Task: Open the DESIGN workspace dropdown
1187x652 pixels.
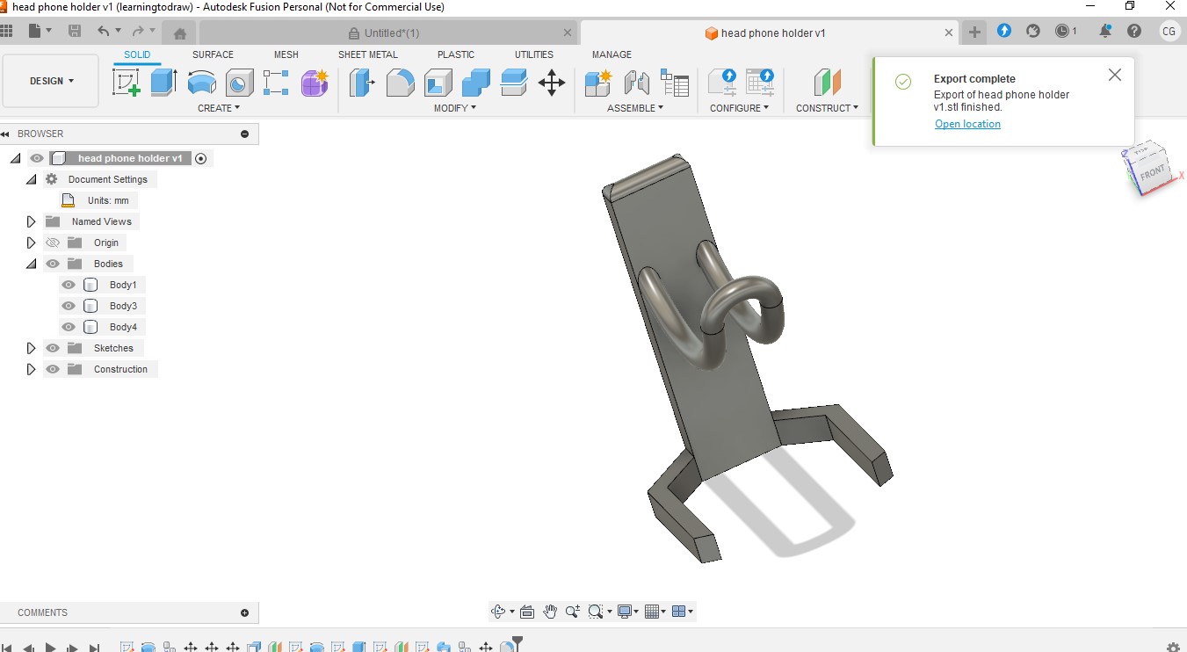Action: click(51, 81)
